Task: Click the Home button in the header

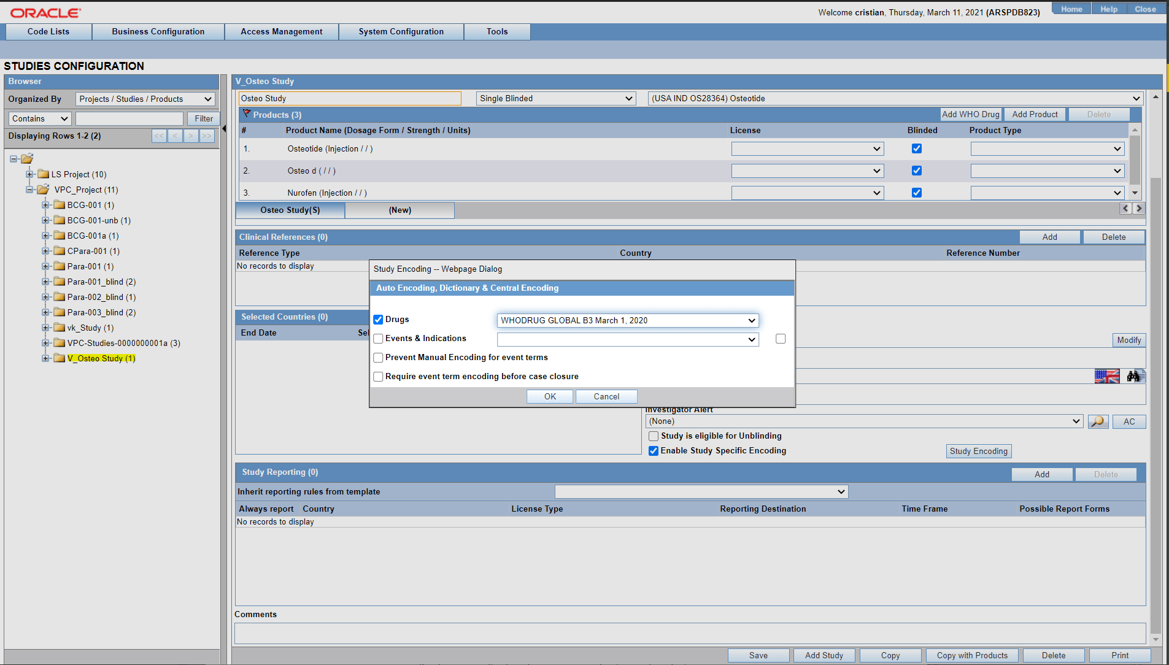Action: pyautogui.click(x=1071, y=8)
